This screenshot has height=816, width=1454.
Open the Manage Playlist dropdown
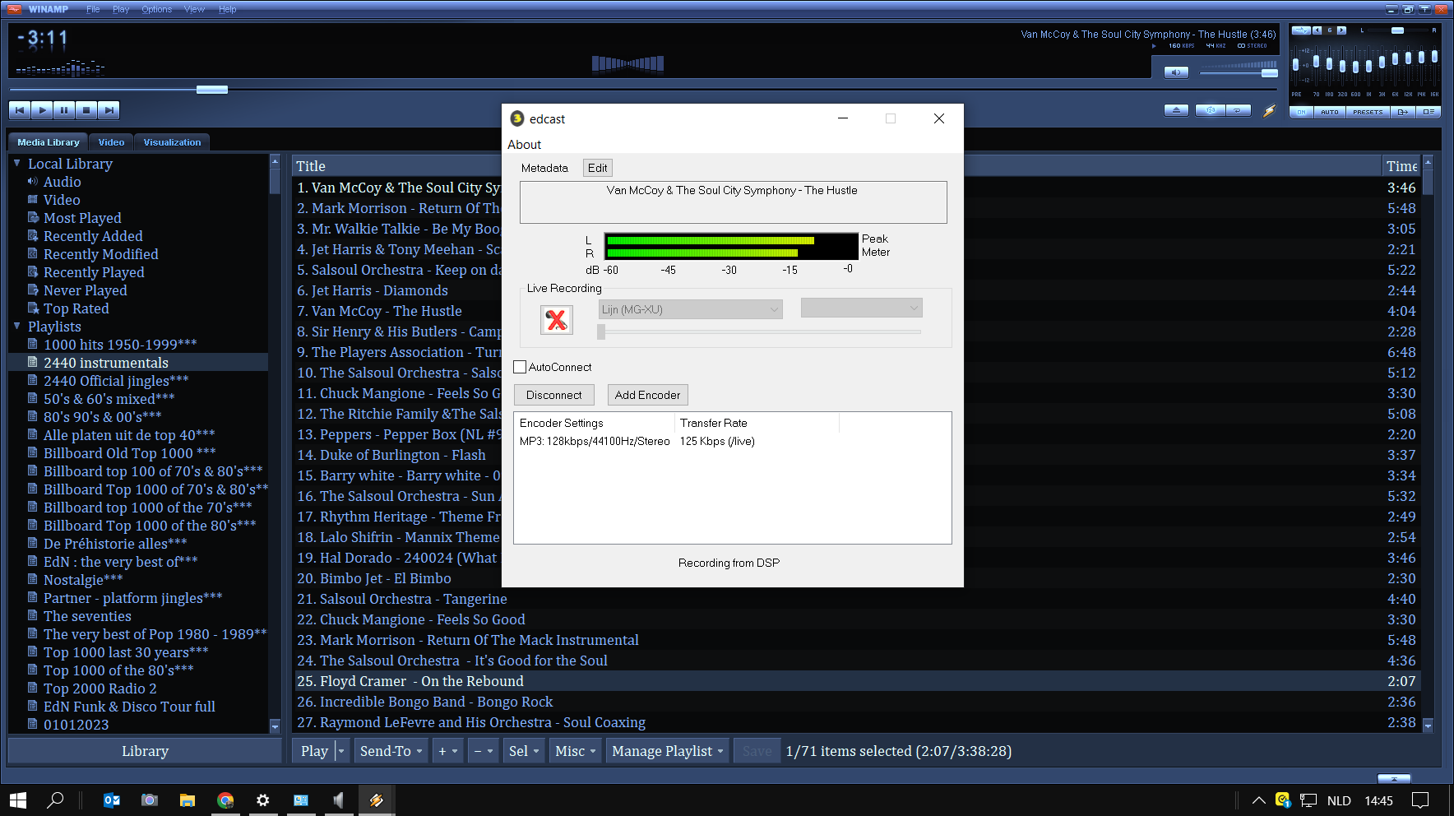click(667, 751)
